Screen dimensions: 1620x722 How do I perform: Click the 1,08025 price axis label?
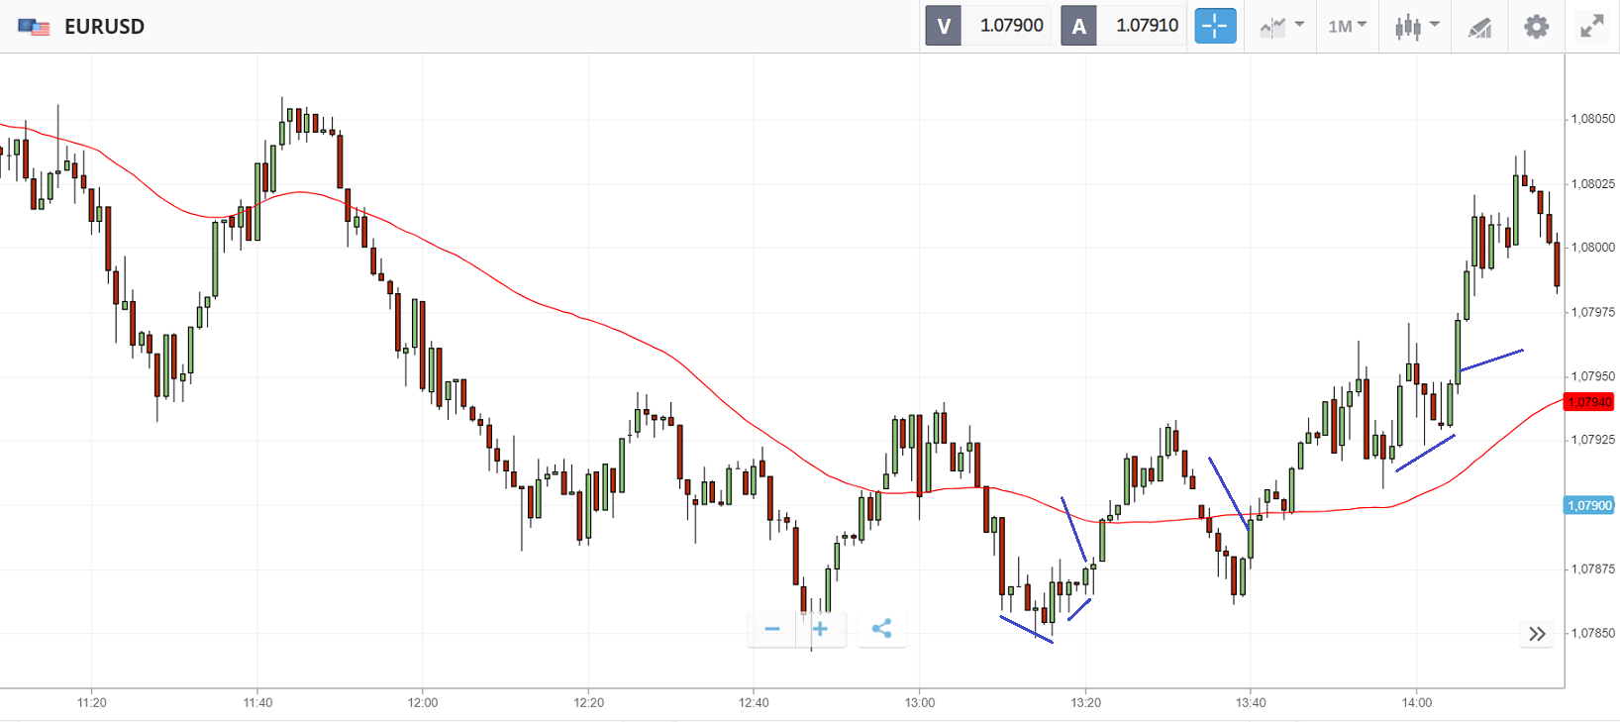[1592, 184]
